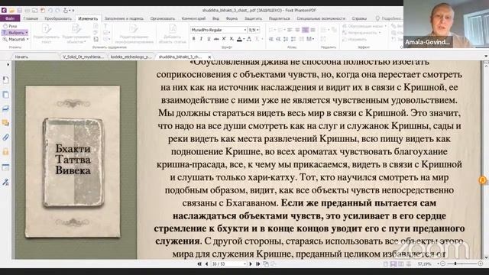The height and width of the screenshot is (275, 489).
Task: Switch to the Начать document tab
Action: [x=21, y=57]
